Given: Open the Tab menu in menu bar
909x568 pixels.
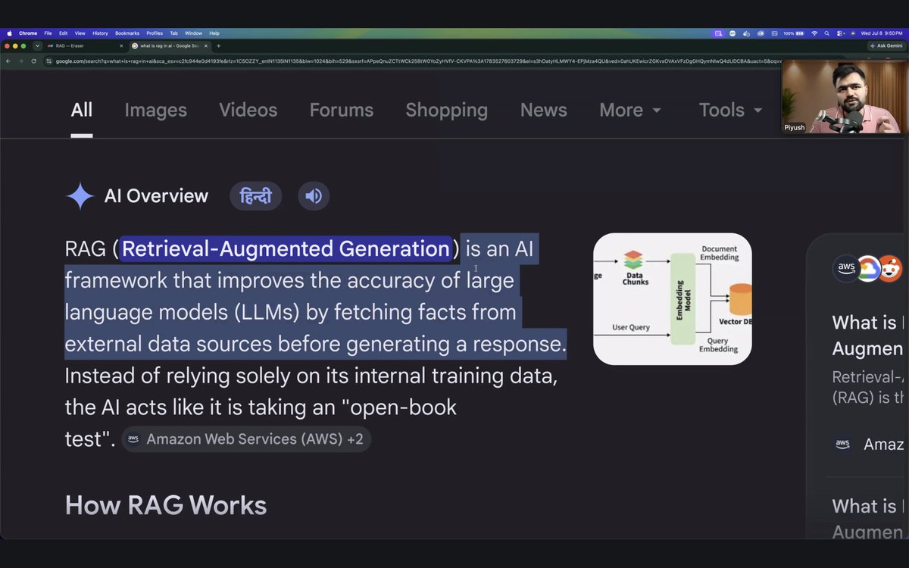Looking at the screenshot, I should (x=173, y=33).
